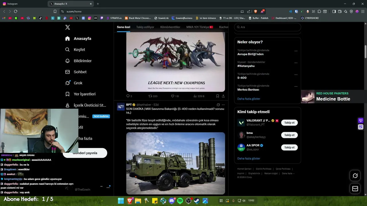Follow AA SPOR account

pos(289,147)
